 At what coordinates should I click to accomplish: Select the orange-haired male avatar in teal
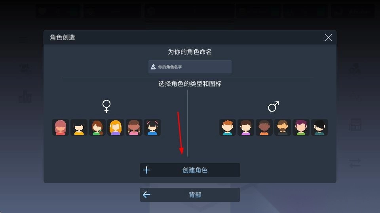click(228, 127)
